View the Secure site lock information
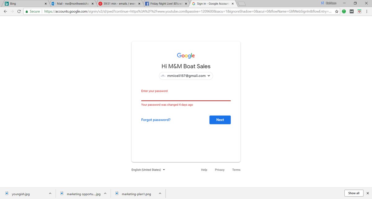Screen dimensions: 372x199 (x=33, y=11)
